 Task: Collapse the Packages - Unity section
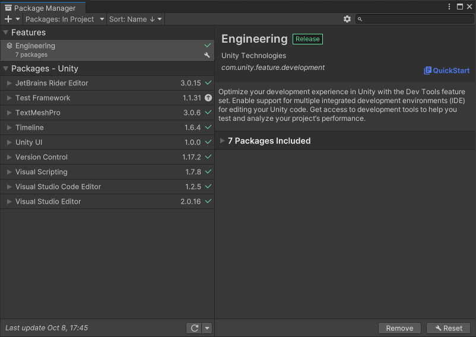pos(5,69)
